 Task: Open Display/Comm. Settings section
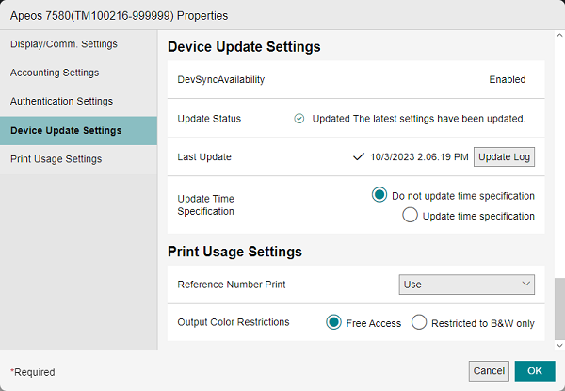point(78,44)
